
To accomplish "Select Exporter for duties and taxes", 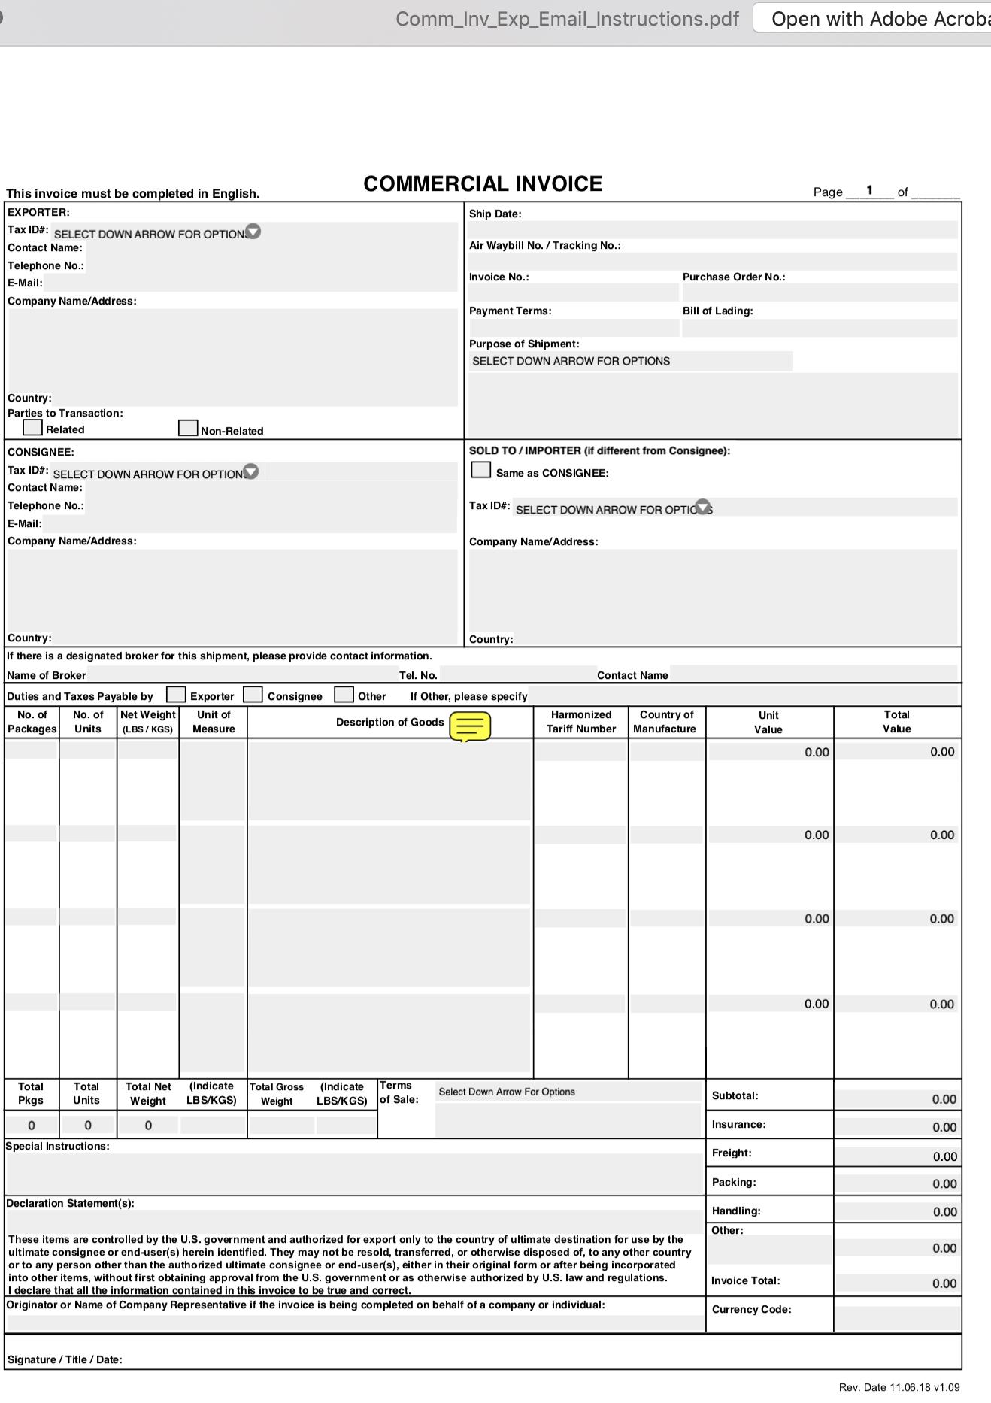I will pos(176,694).
